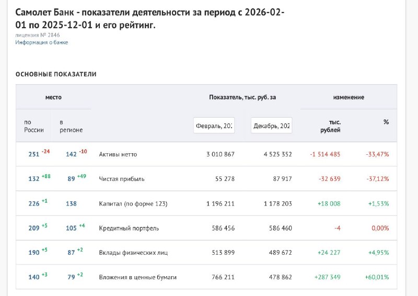Click the percent '0,00%'
This screenshot has width=418, height=296.
pos(380,228)
